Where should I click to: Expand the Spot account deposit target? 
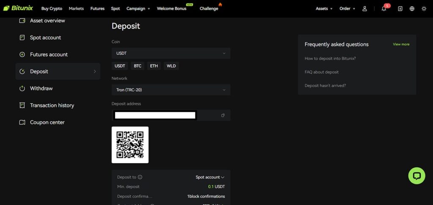click(x=210, y=177)
